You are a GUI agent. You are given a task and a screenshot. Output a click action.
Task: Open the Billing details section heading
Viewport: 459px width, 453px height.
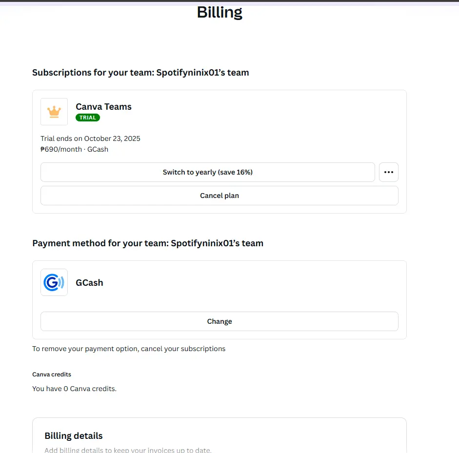tap(74, 436)
